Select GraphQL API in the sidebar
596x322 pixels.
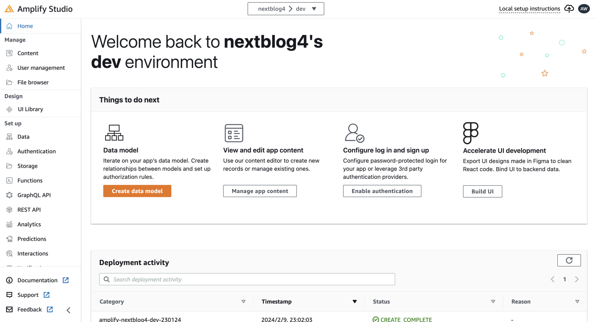pyautogui.click(x=34, y=195)
